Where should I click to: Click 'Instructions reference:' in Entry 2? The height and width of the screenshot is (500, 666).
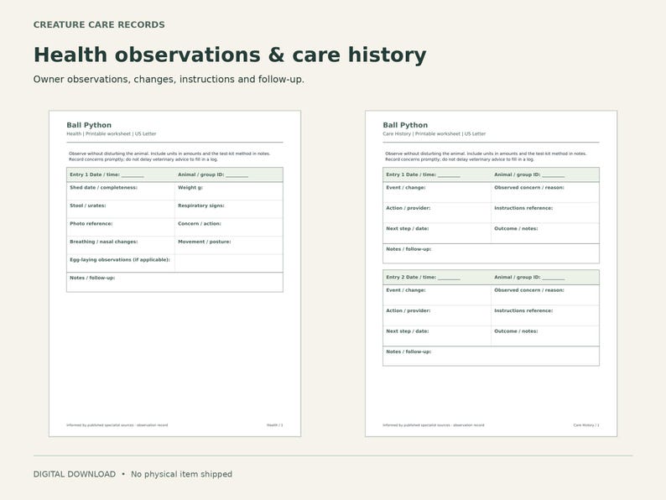[x=545, y=315]
